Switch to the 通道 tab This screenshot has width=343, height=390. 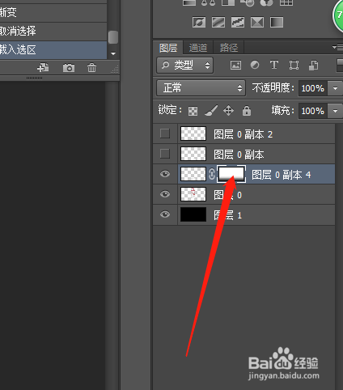coord(198,48)
